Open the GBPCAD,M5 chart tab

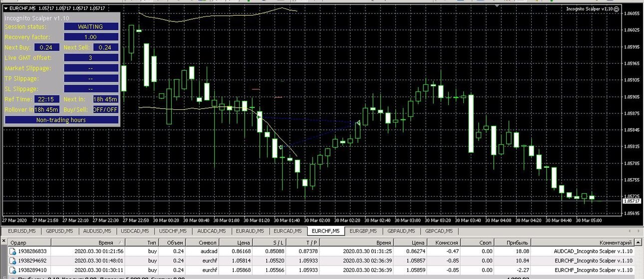click(x=439, y=231)
